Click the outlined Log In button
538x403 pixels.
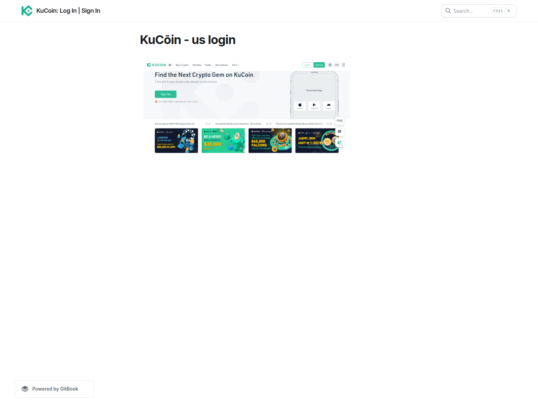click(307, 65)
